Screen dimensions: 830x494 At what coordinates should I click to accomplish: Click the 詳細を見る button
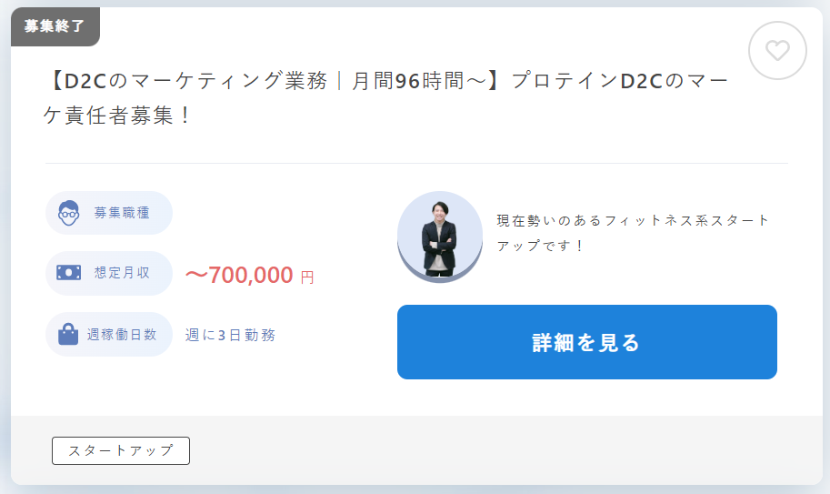[x=587, y=342]
